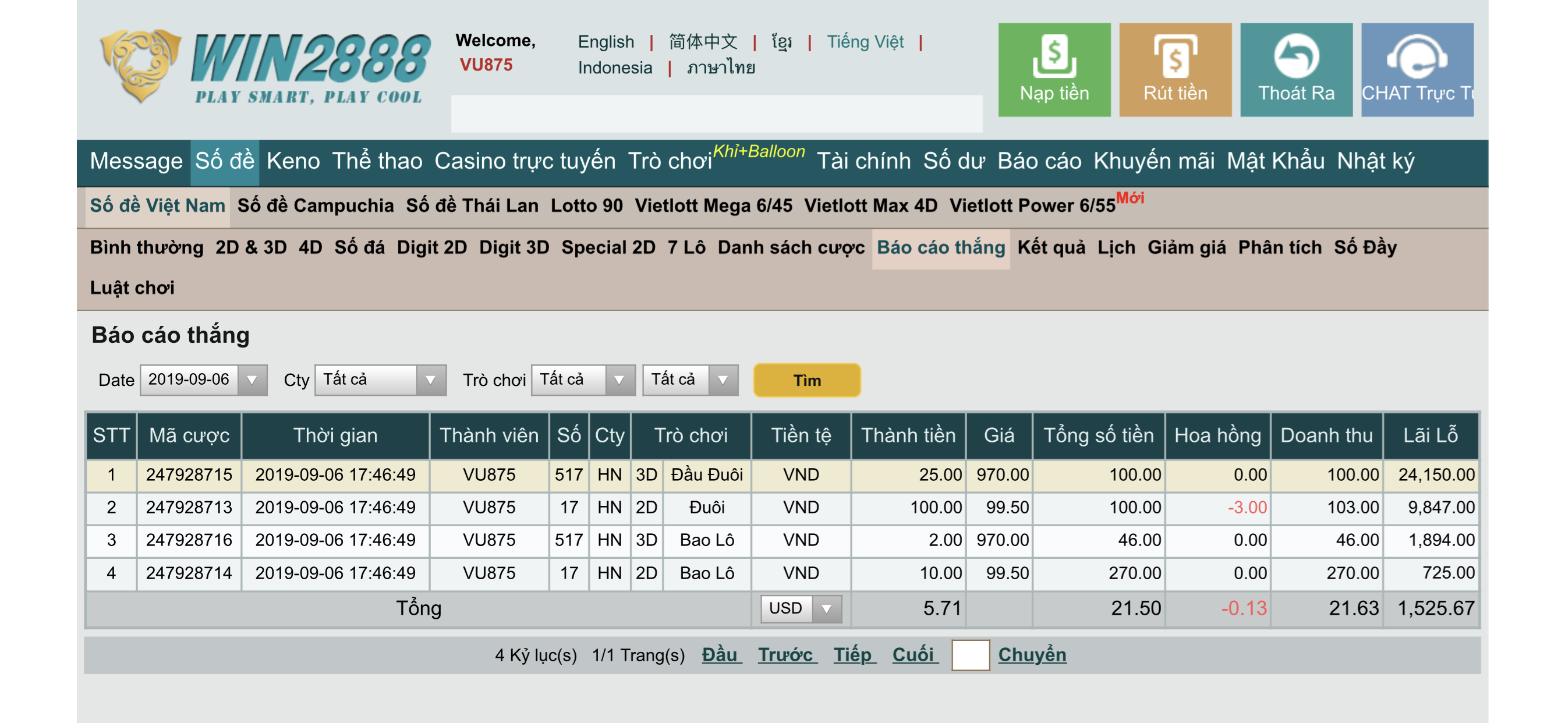This screenshot has height=723, width=1565.
Task: Go to next page via Tiếp link
Action: tap(854, 654)
